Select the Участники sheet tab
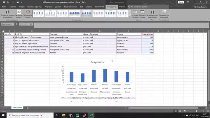Screen dimensions: 210x118 (17, 108)
